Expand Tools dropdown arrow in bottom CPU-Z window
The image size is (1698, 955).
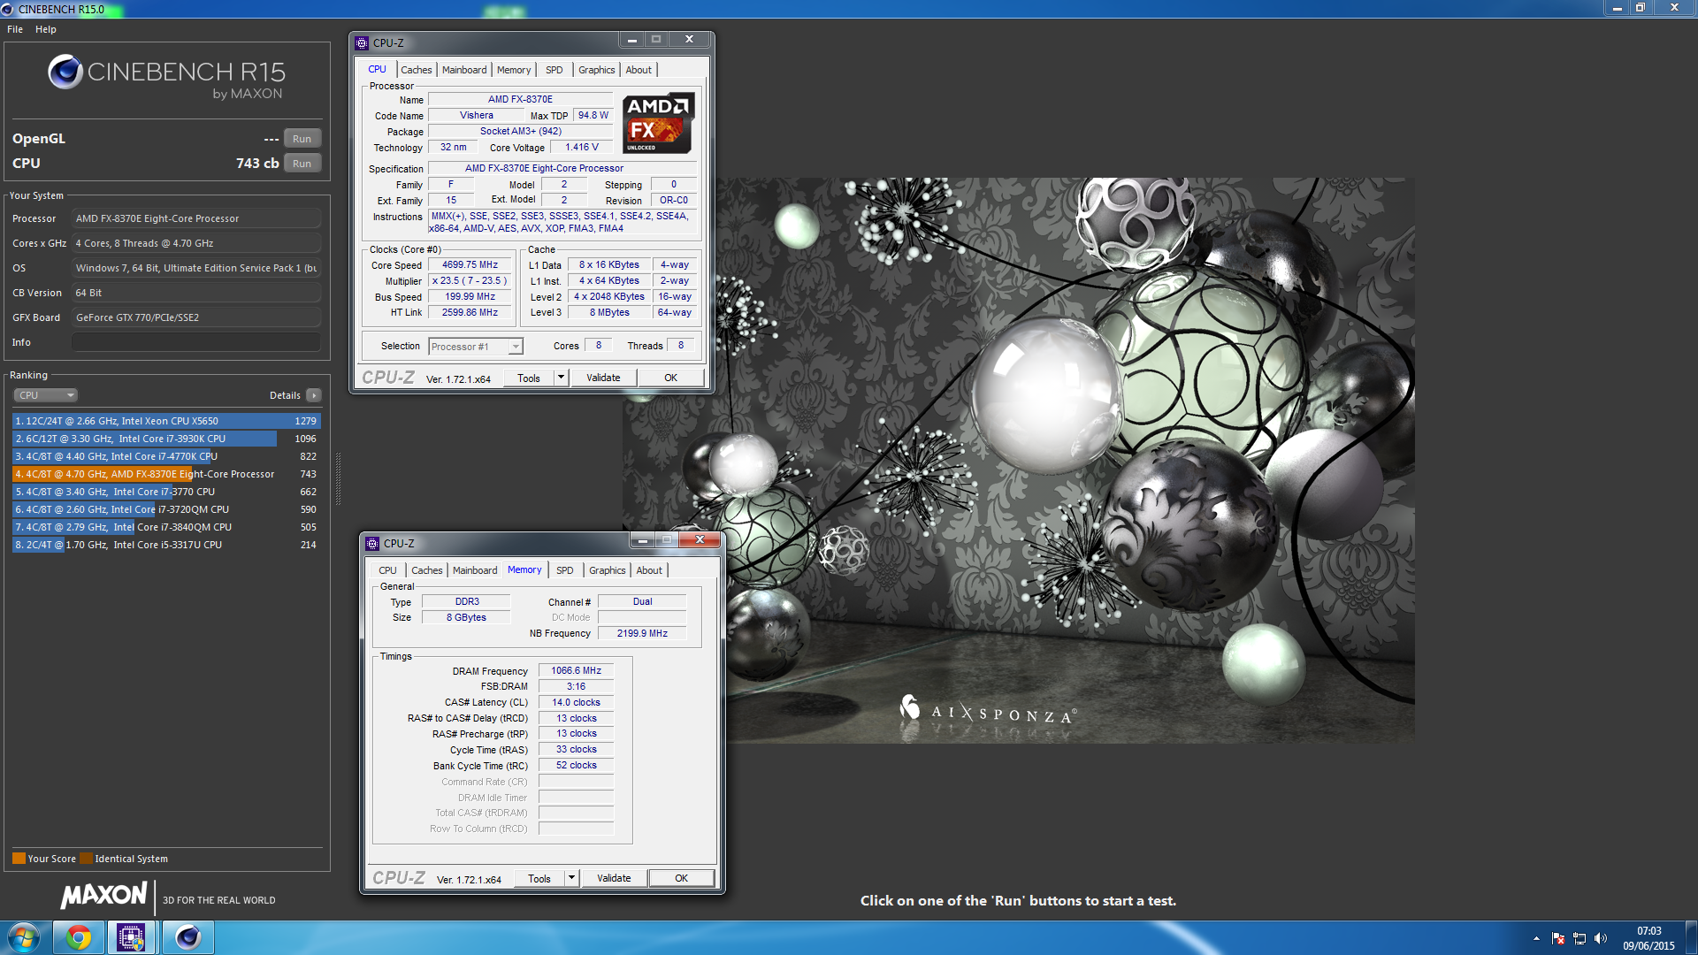click(x=571, y=879)
